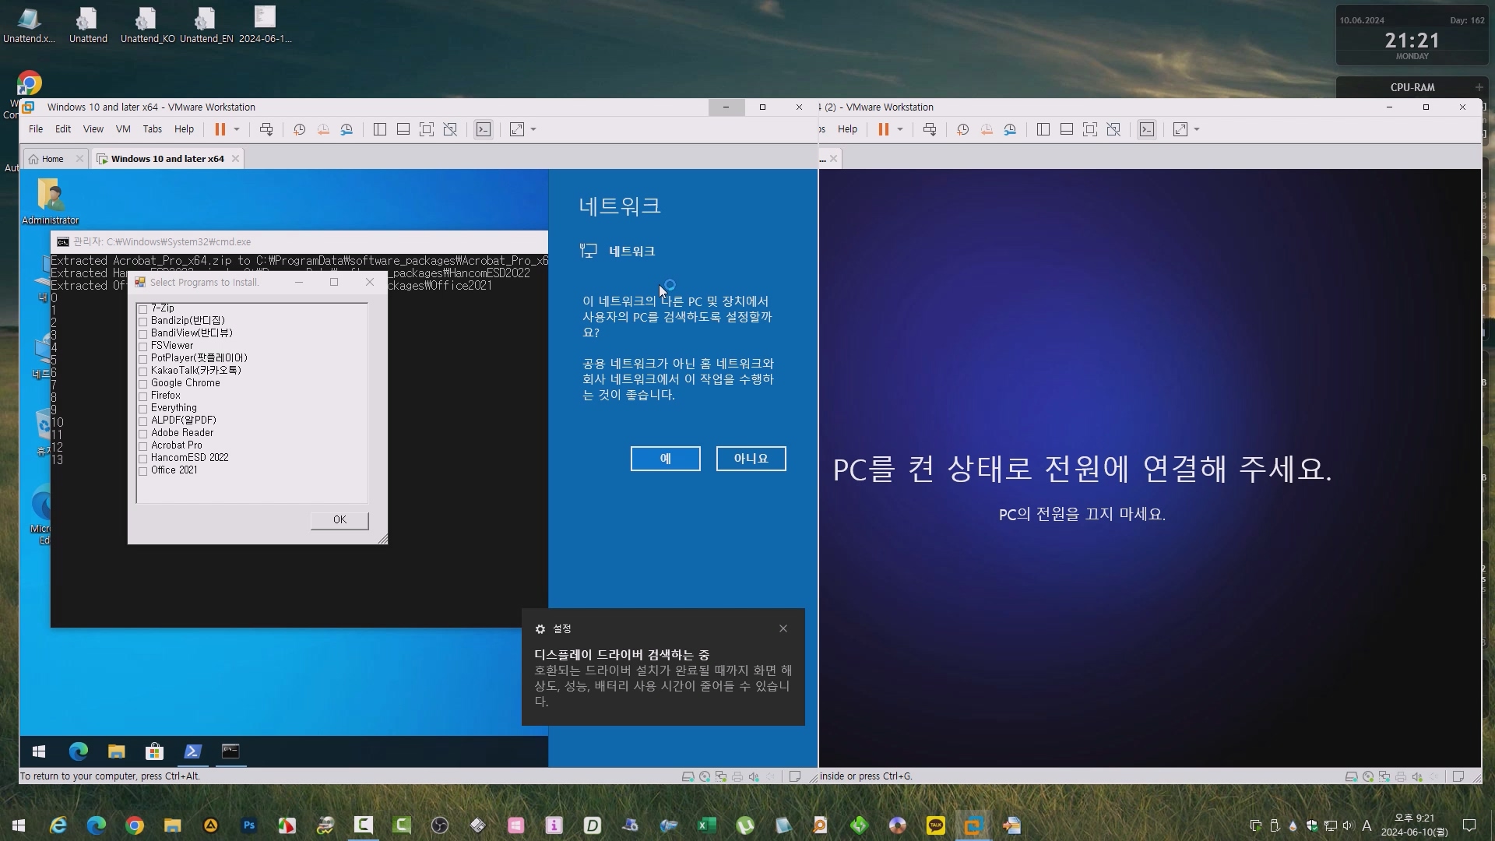This screenshot has width=1495, height=841.
Task: Check the BandiView(반디뷰) checkbox
Action: [143, 334]
